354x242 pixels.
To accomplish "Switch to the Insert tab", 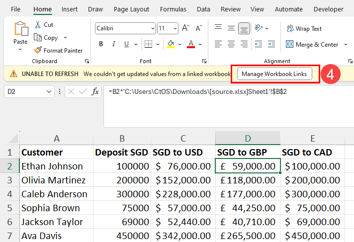I will click(69, 9).
